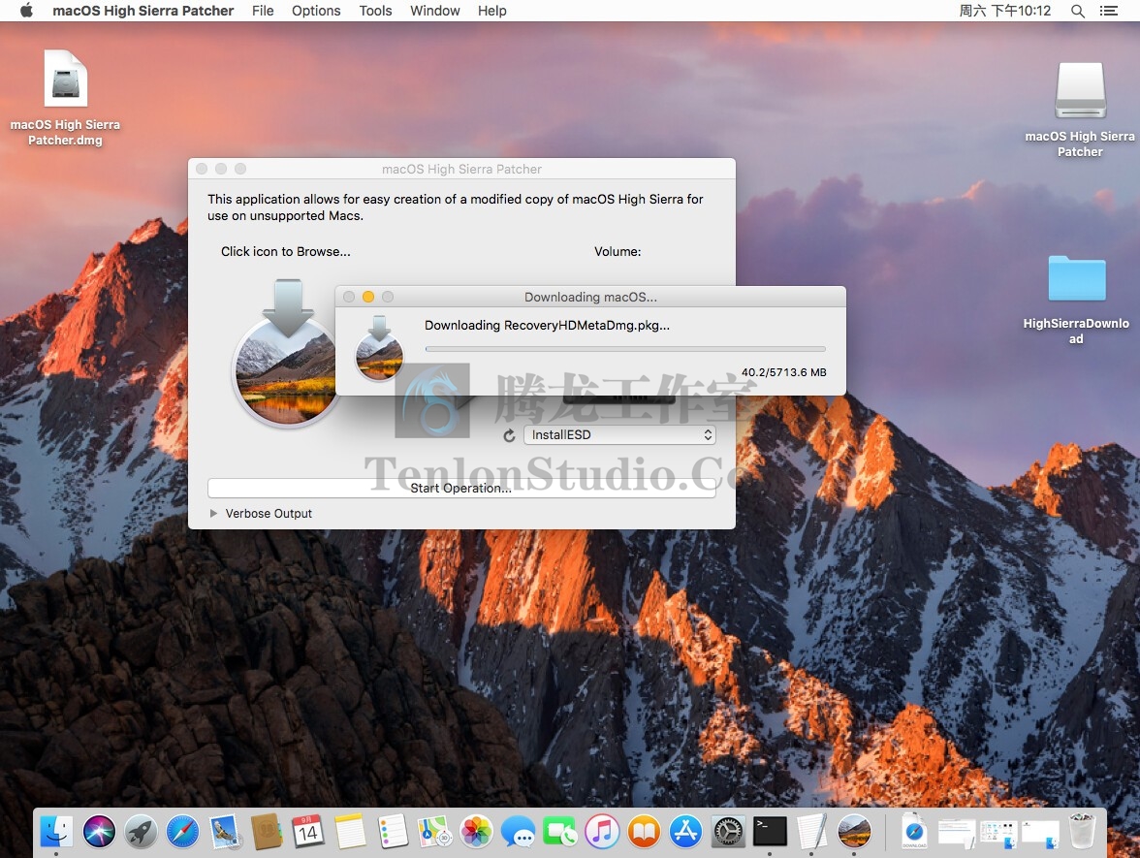
Task: Open Reminders app in dock
Action: click(x=393, y=831)
